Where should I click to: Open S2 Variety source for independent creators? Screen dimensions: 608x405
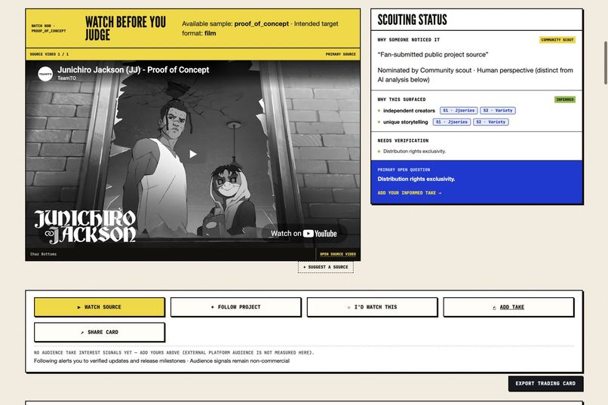(498, 110)
